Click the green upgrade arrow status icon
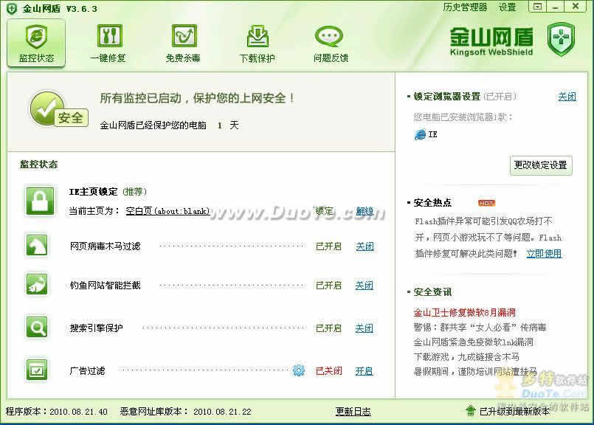This screenshot has height=425, width=594. (470, 411)
